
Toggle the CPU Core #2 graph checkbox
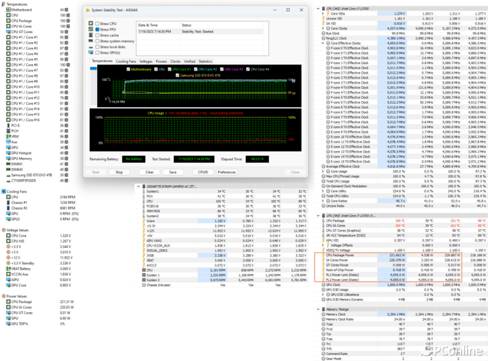coord(196,70)
